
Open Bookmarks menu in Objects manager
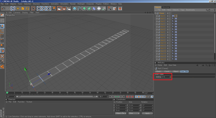(190, 10)
